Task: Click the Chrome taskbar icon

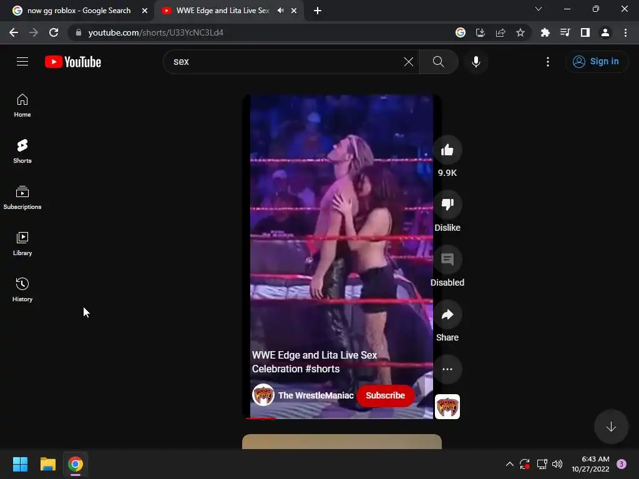Action: (76, 464)
